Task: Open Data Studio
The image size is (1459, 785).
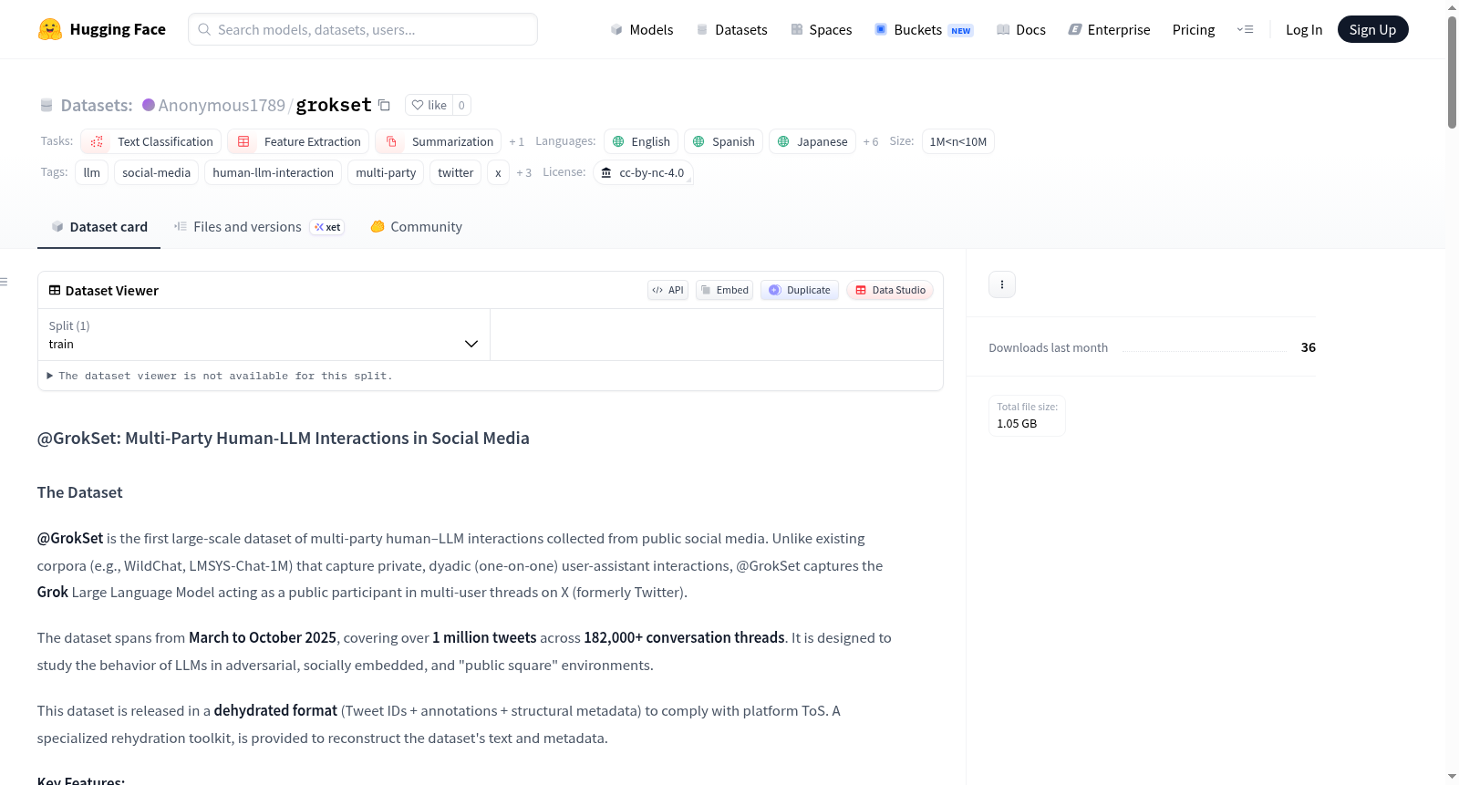Action: click(890, 290)
